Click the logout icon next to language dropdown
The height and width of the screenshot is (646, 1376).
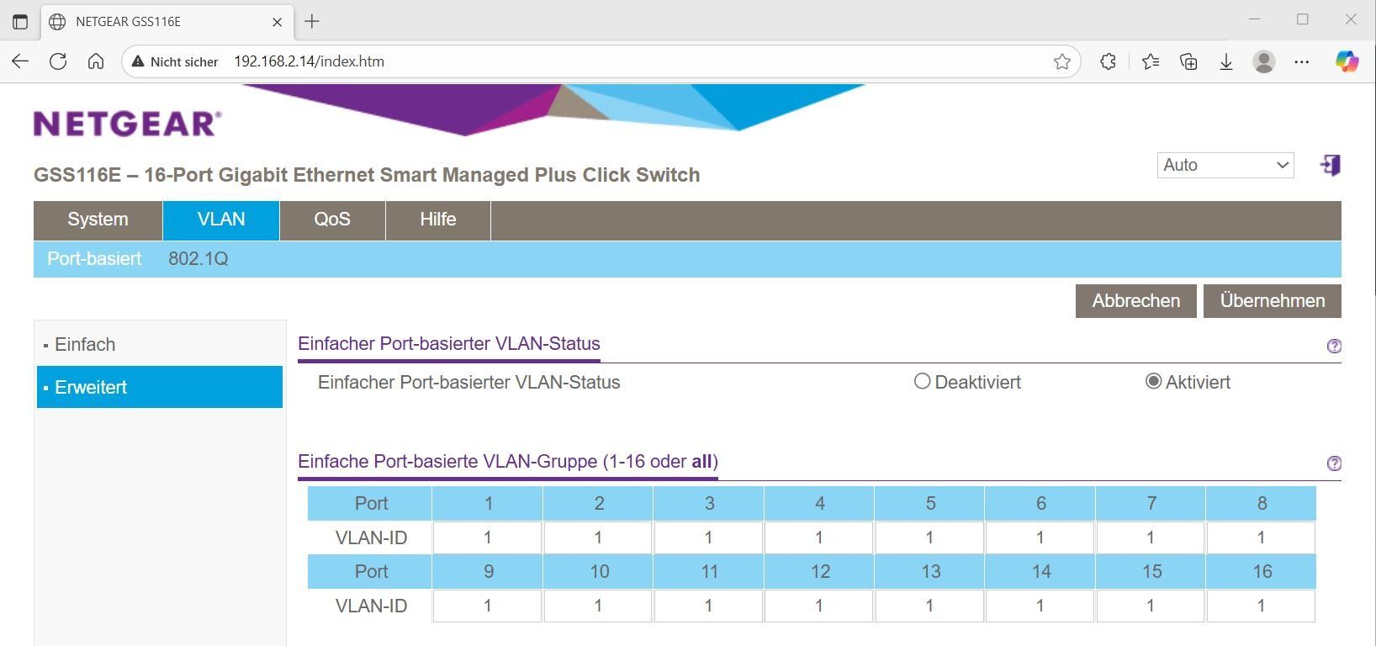coord(1330,165)
